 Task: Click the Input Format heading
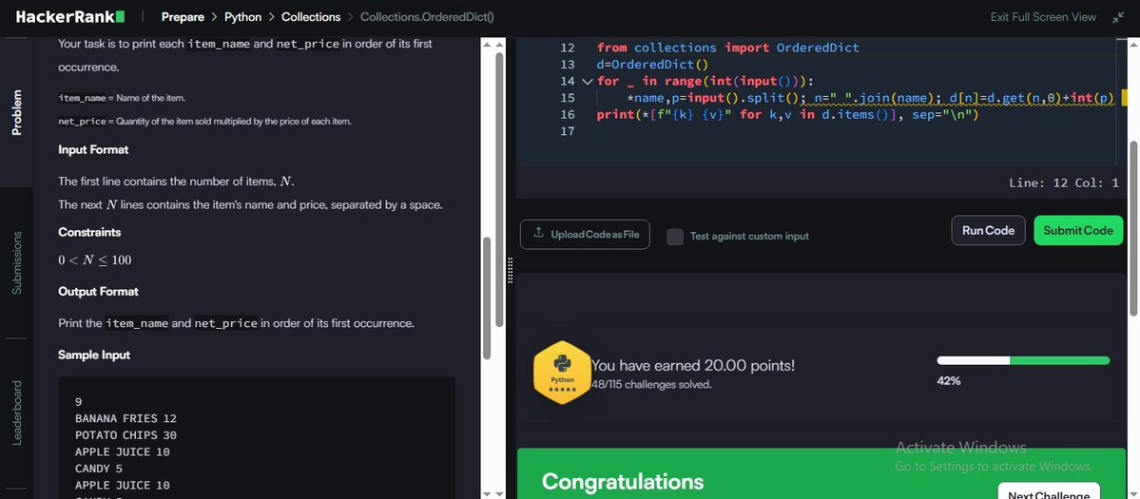[93, 149]
